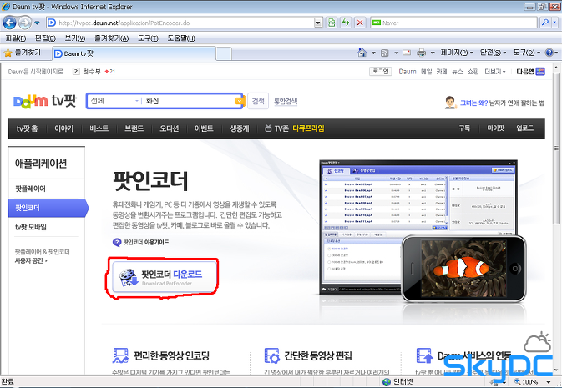Open search provider dropdown next to magnifier

[554, 23]
